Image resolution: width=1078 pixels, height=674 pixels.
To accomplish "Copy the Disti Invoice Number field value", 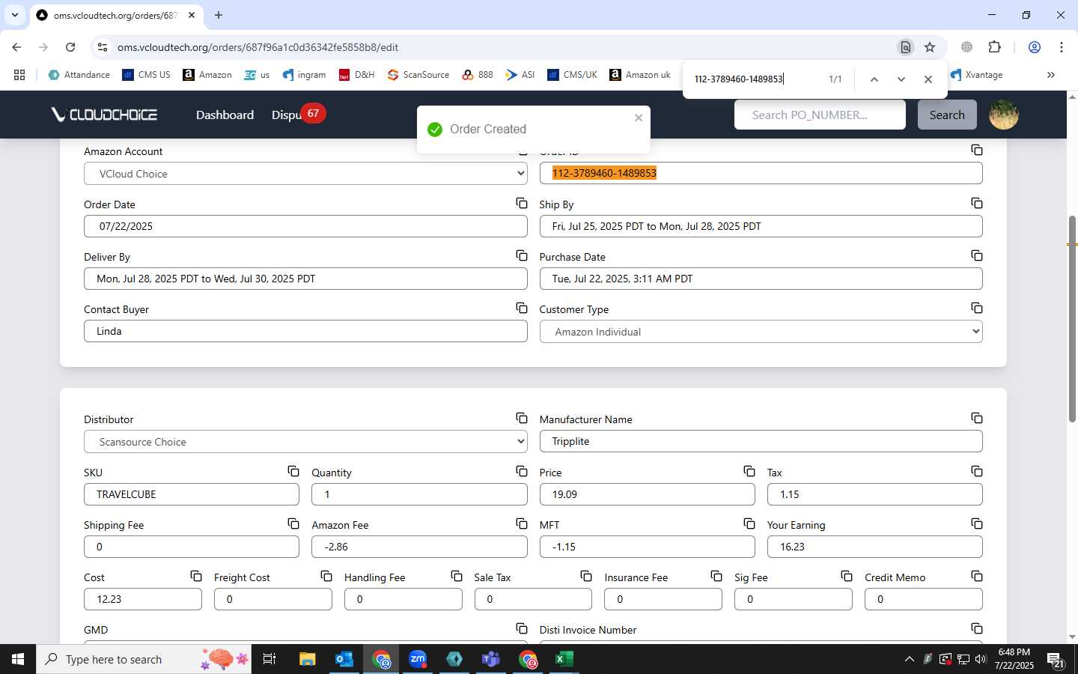I will [x=977, y=628].
